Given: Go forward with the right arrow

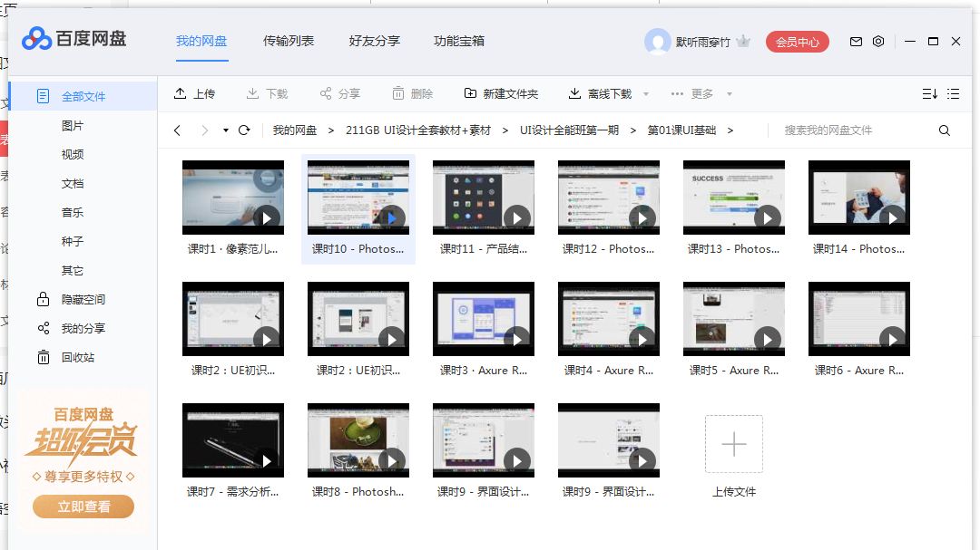Looking at the screenshot, I should 204,130.
